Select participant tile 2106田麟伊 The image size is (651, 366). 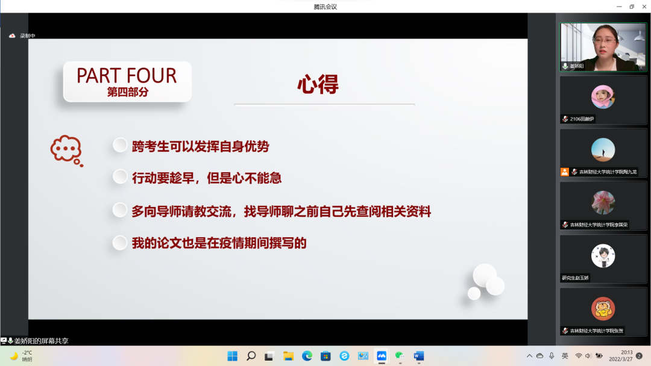tap(603, 99)
